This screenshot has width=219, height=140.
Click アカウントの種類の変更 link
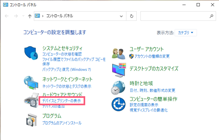pos(152,56)
